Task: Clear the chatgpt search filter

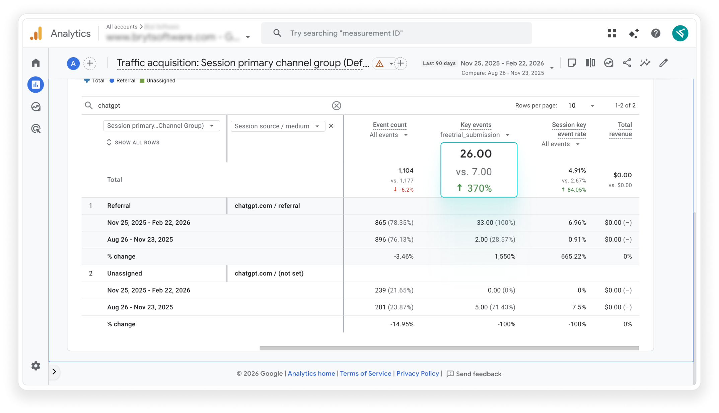Action: [x=336, y=106]
